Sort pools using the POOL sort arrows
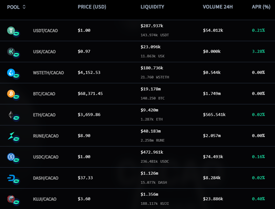 click(24, 7)
